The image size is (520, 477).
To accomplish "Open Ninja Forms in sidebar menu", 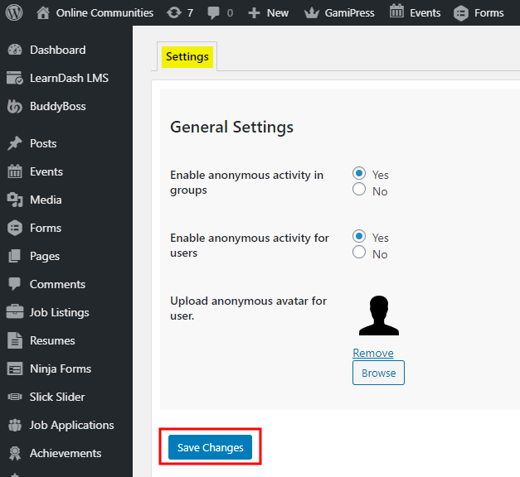I will (60, 369).
